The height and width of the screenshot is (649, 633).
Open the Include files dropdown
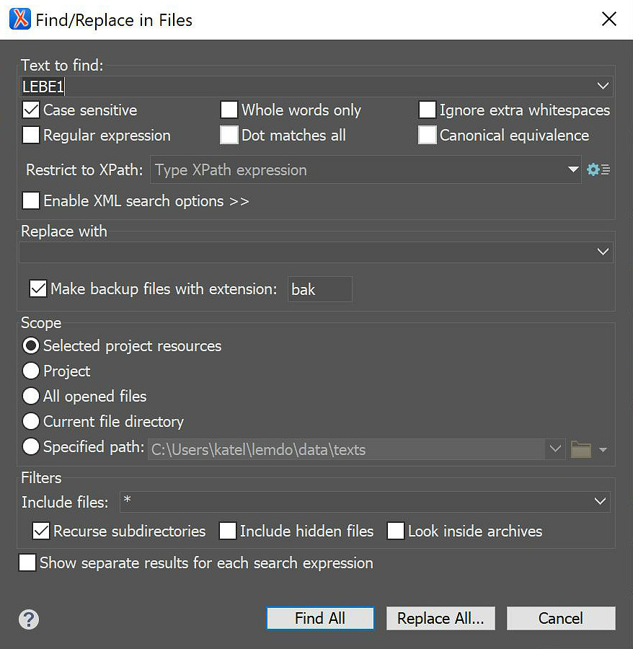600,501
